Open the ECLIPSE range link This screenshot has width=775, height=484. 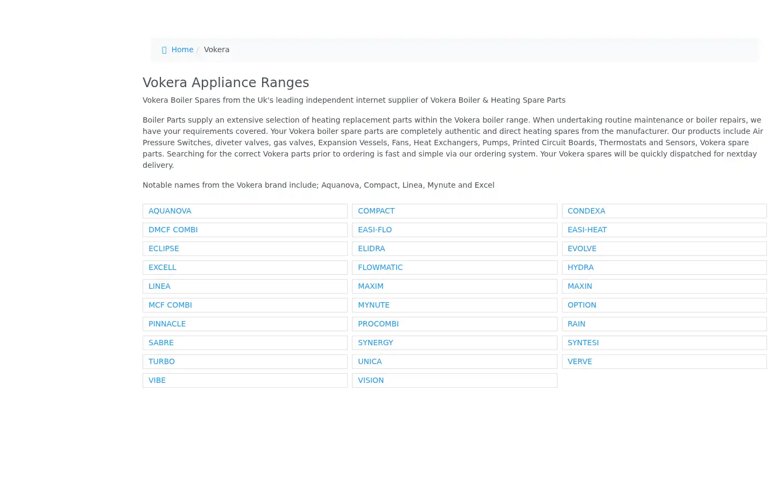point(245,248)
